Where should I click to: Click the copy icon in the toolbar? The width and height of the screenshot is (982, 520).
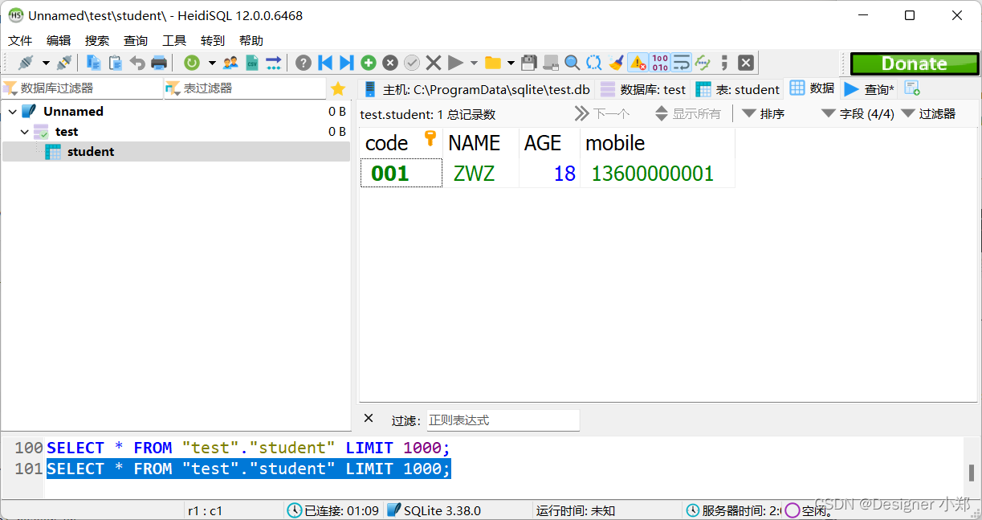click(x=94, y=63)
